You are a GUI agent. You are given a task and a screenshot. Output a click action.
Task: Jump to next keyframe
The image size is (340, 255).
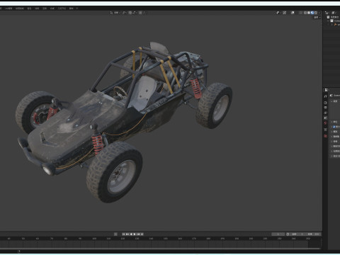[138, 234]
